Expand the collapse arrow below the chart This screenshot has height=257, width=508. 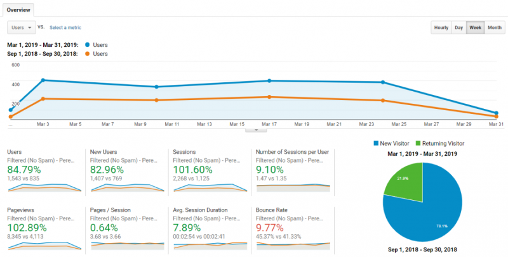(255, 130)
